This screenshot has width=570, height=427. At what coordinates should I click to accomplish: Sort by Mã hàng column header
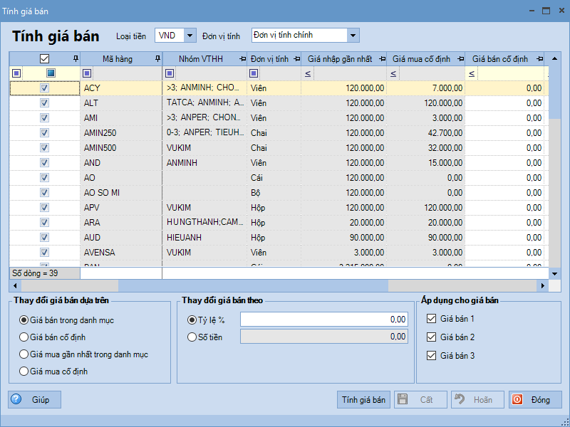pos(118,59)
